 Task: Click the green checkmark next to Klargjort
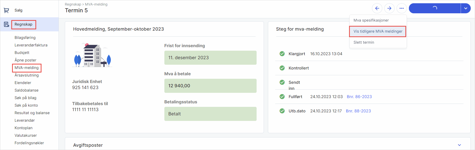(x=282, y=54)
